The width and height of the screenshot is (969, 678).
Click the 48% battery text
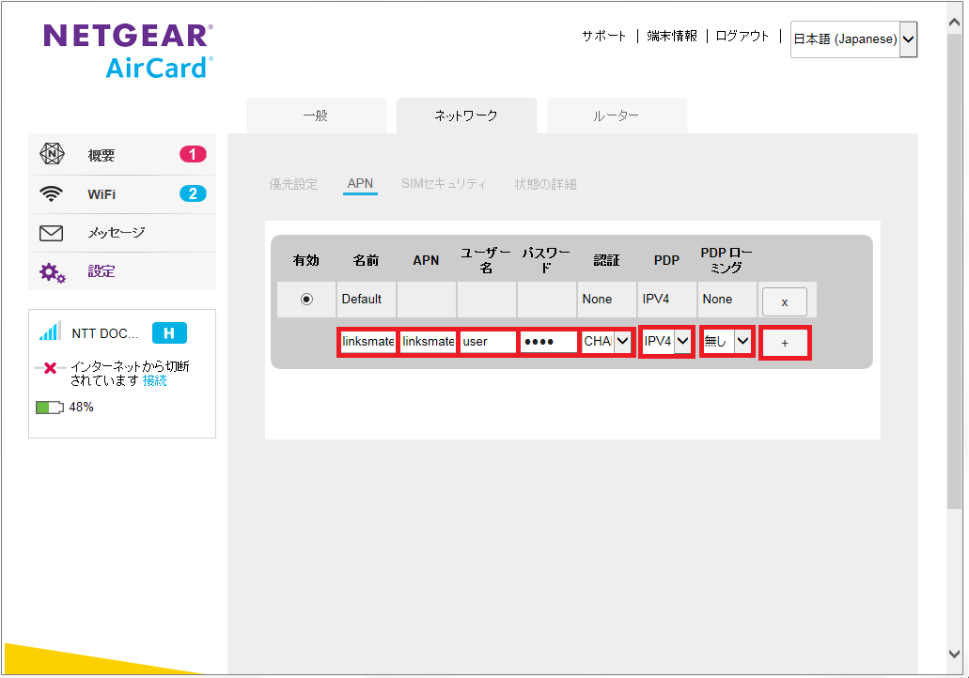pyautogui.click(x=82, y=407)
